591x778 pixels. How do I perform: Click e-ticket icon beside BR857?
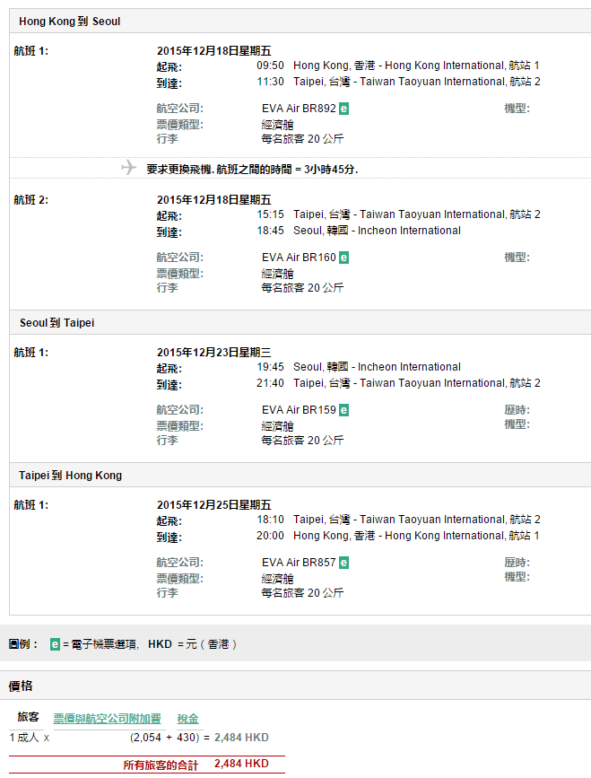344,563
